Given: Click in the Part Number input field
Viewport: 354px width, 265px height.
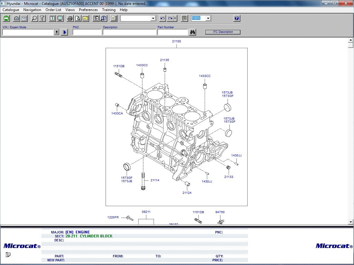Looking at the screenshot, I should (172, 32).
